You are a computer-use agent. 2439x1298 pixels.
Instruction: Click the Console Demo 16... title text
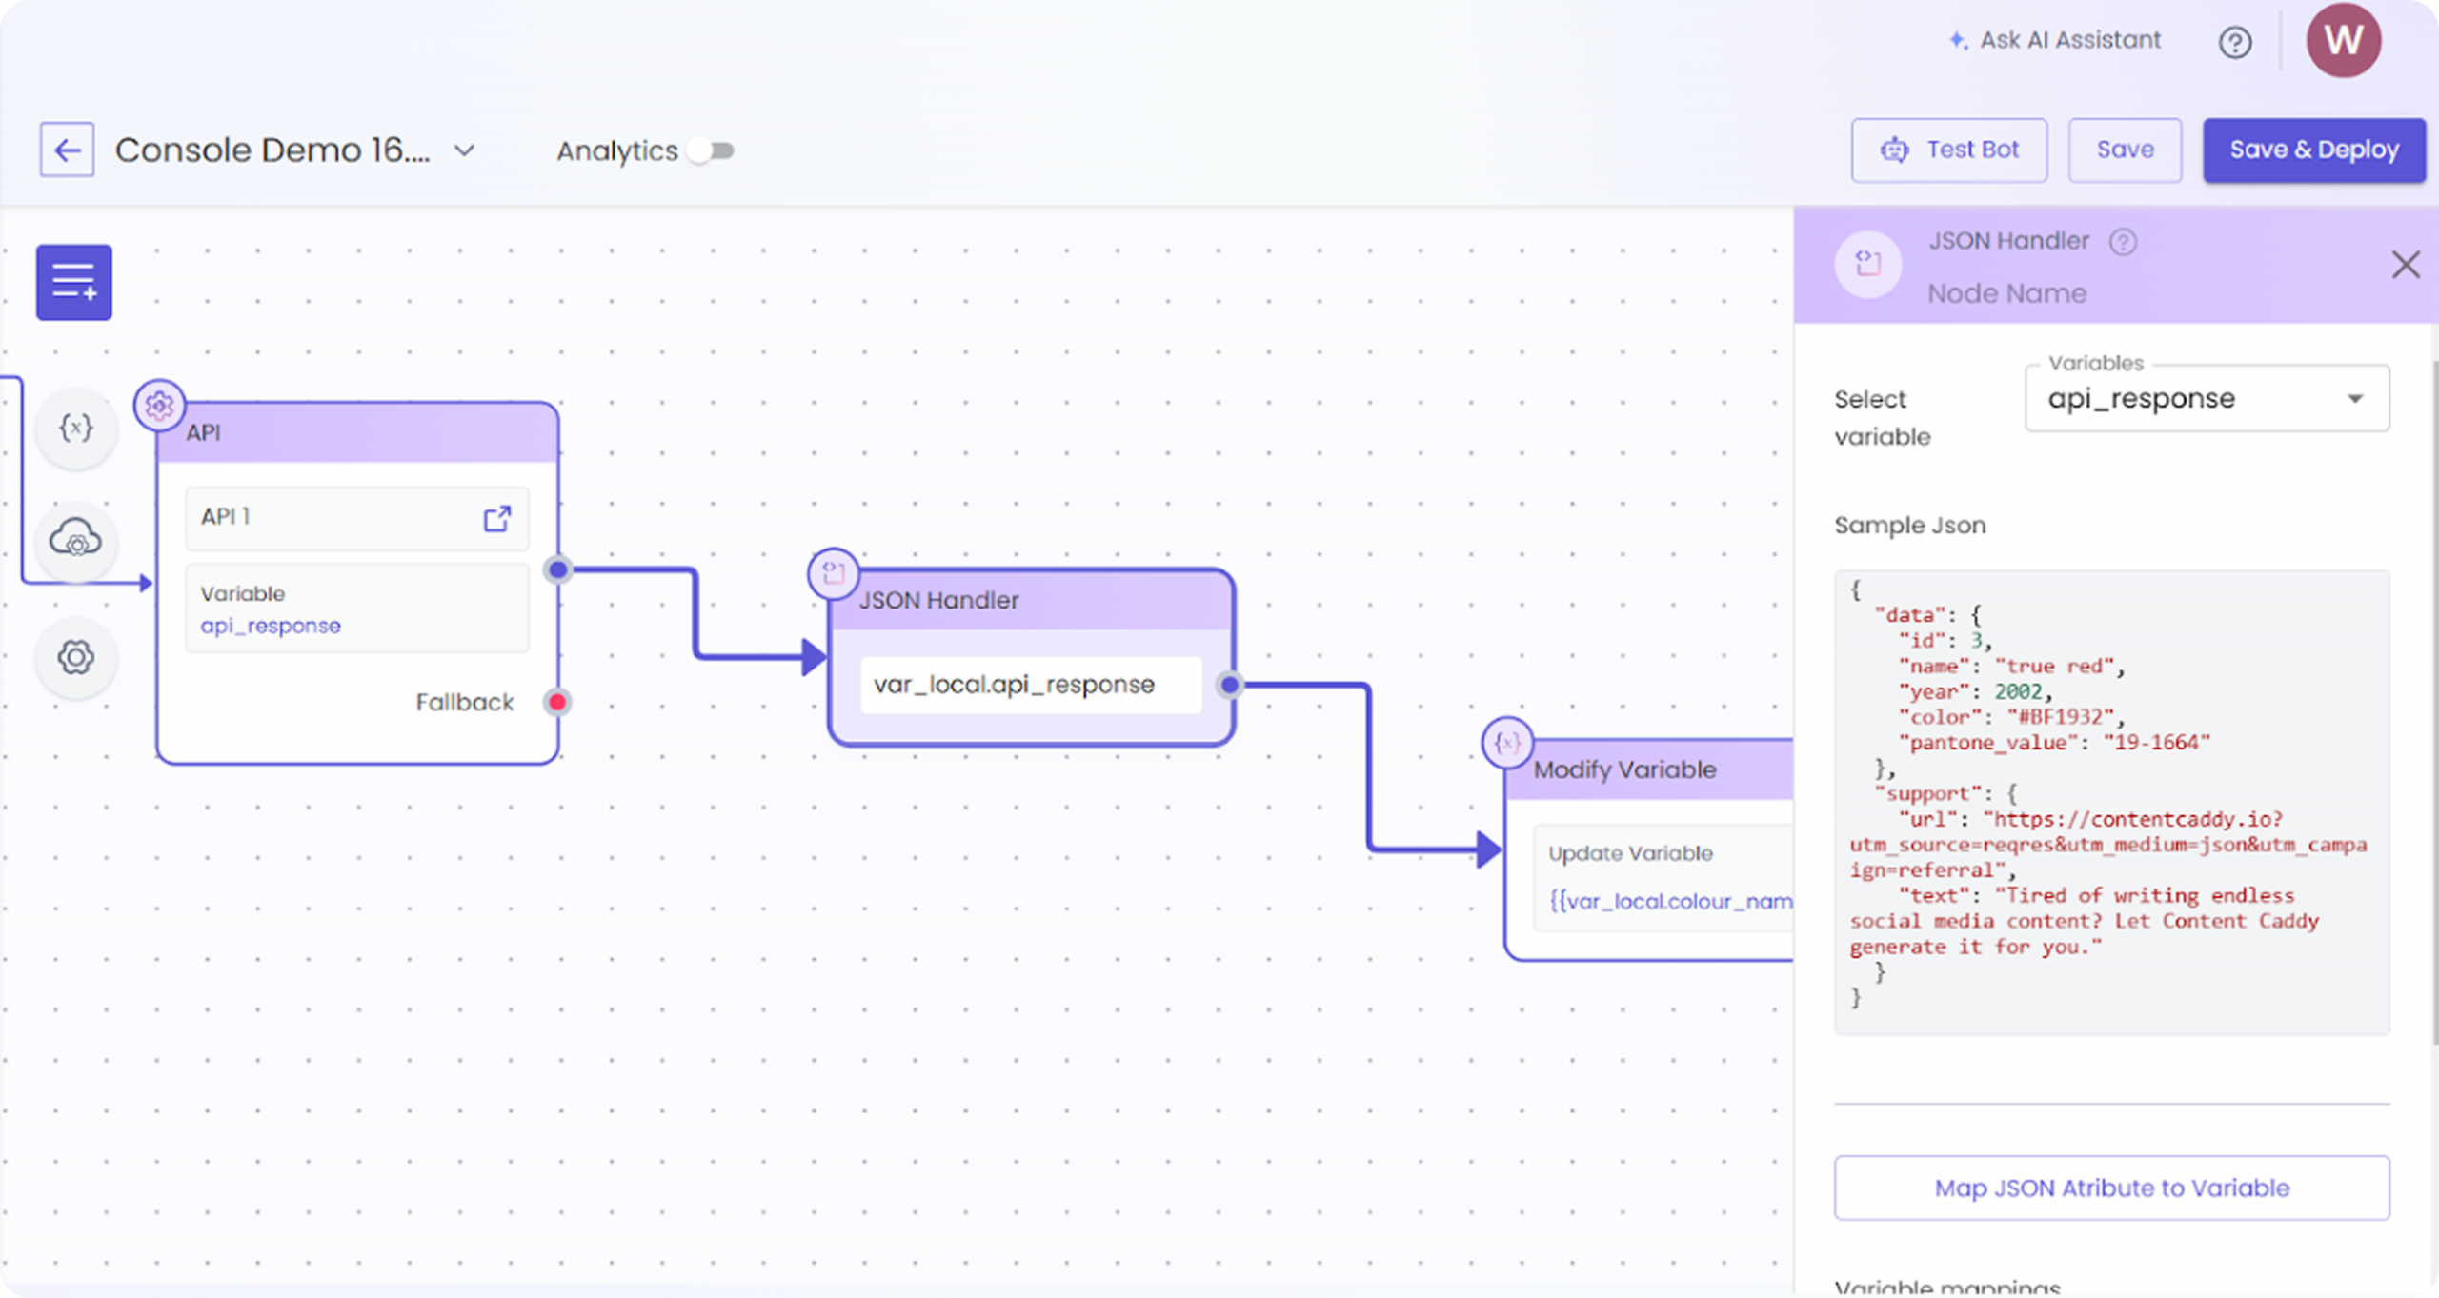pos(272,150)
